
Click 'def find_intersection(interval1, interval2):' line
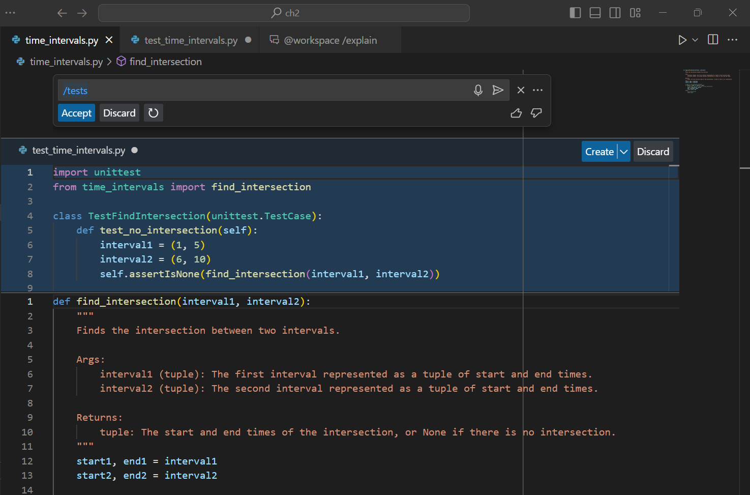[182, 302]
